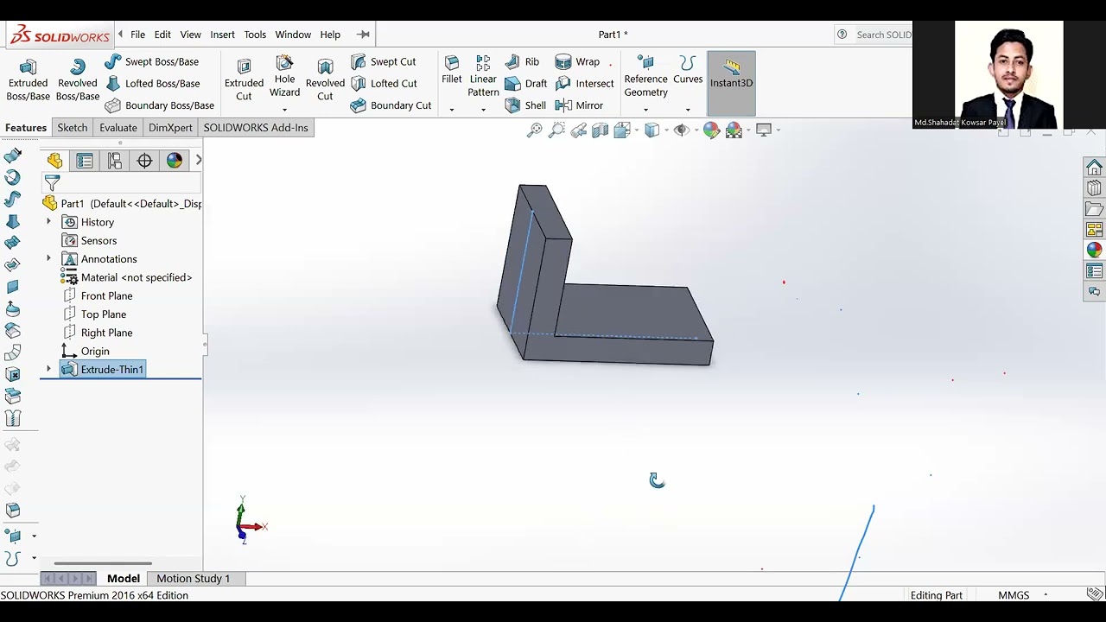The width and height of the screenshot is (1106, 622).
Task: Switch to SOLIDWORKS Add-Ins tab
Action: click(256, 128)
